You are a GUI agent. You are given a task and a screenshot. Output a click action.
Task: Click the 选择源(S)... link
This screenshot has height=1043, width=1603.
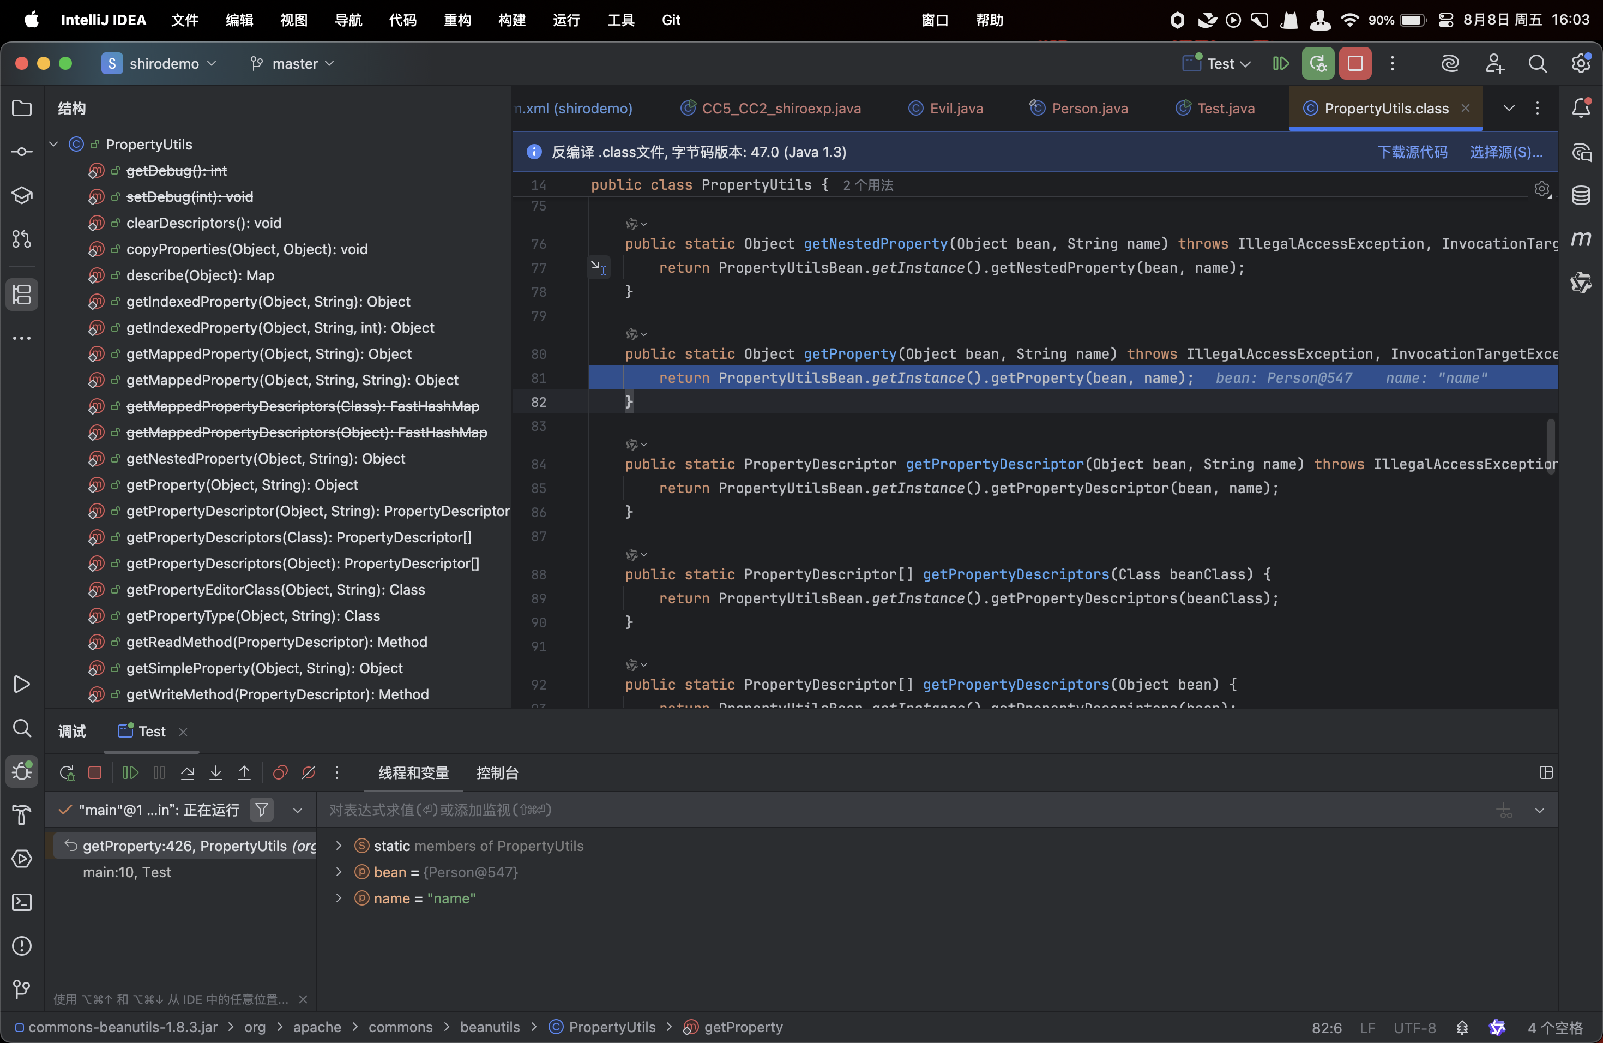[x=1505, y=152]
